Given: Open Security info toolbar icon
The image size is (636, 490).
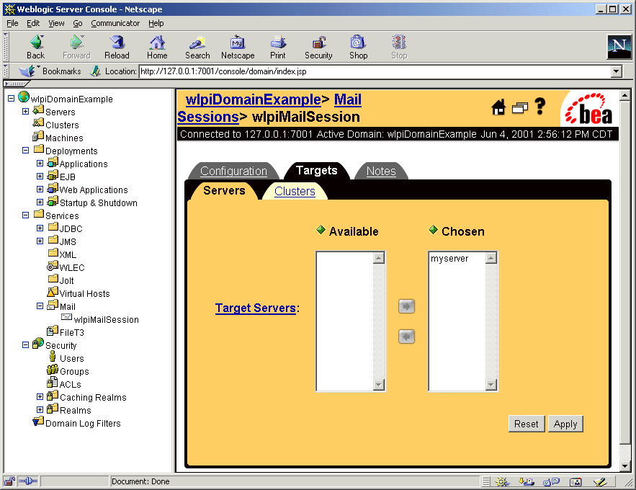Looking at the screenshot, I should 318,47.
